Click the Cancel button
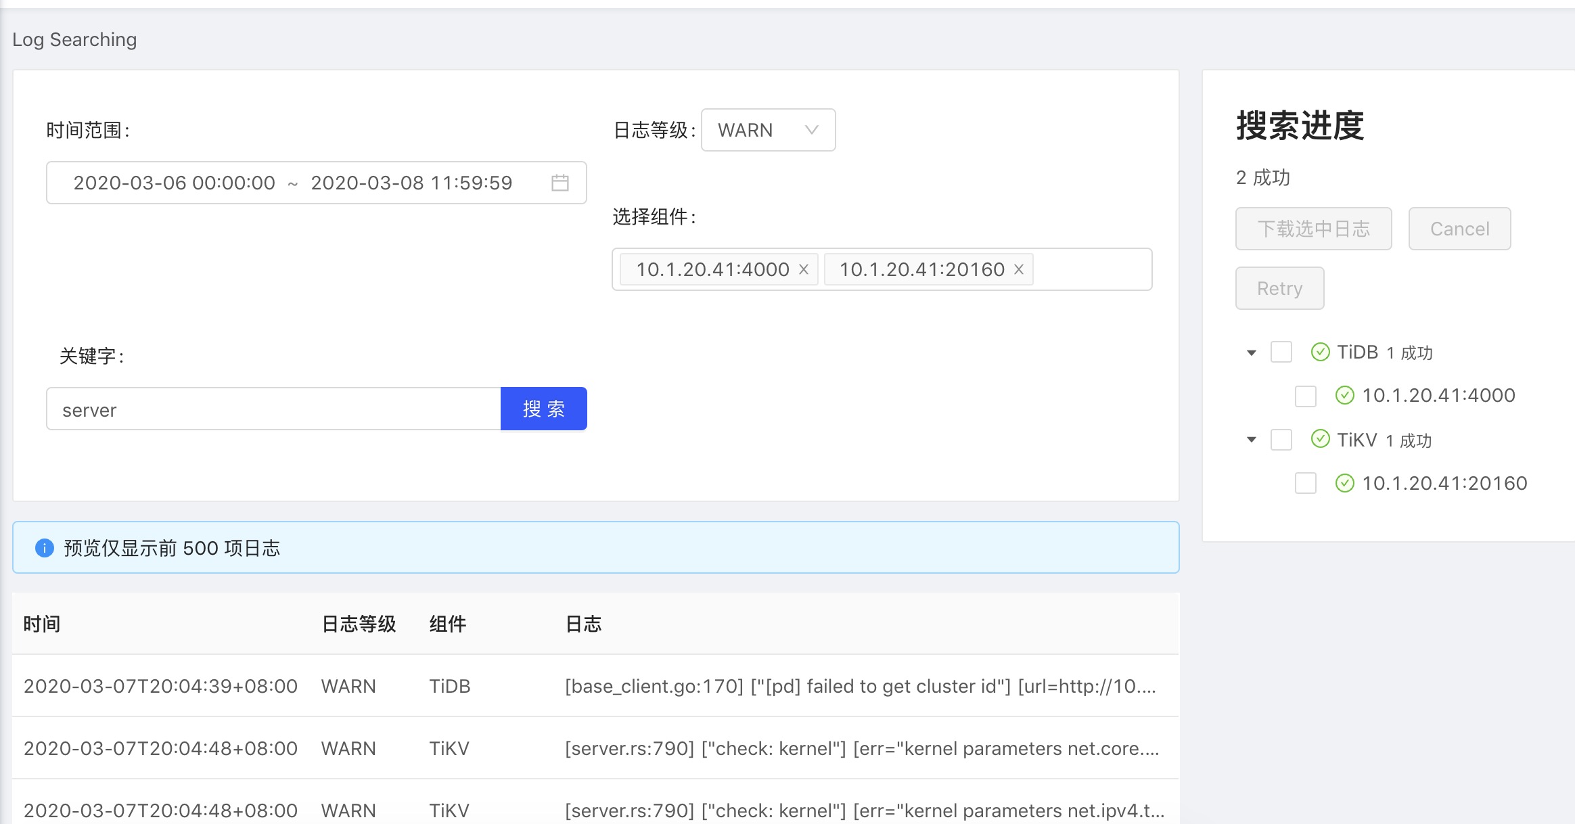 pyautogui.click(x=1459, y=229)
